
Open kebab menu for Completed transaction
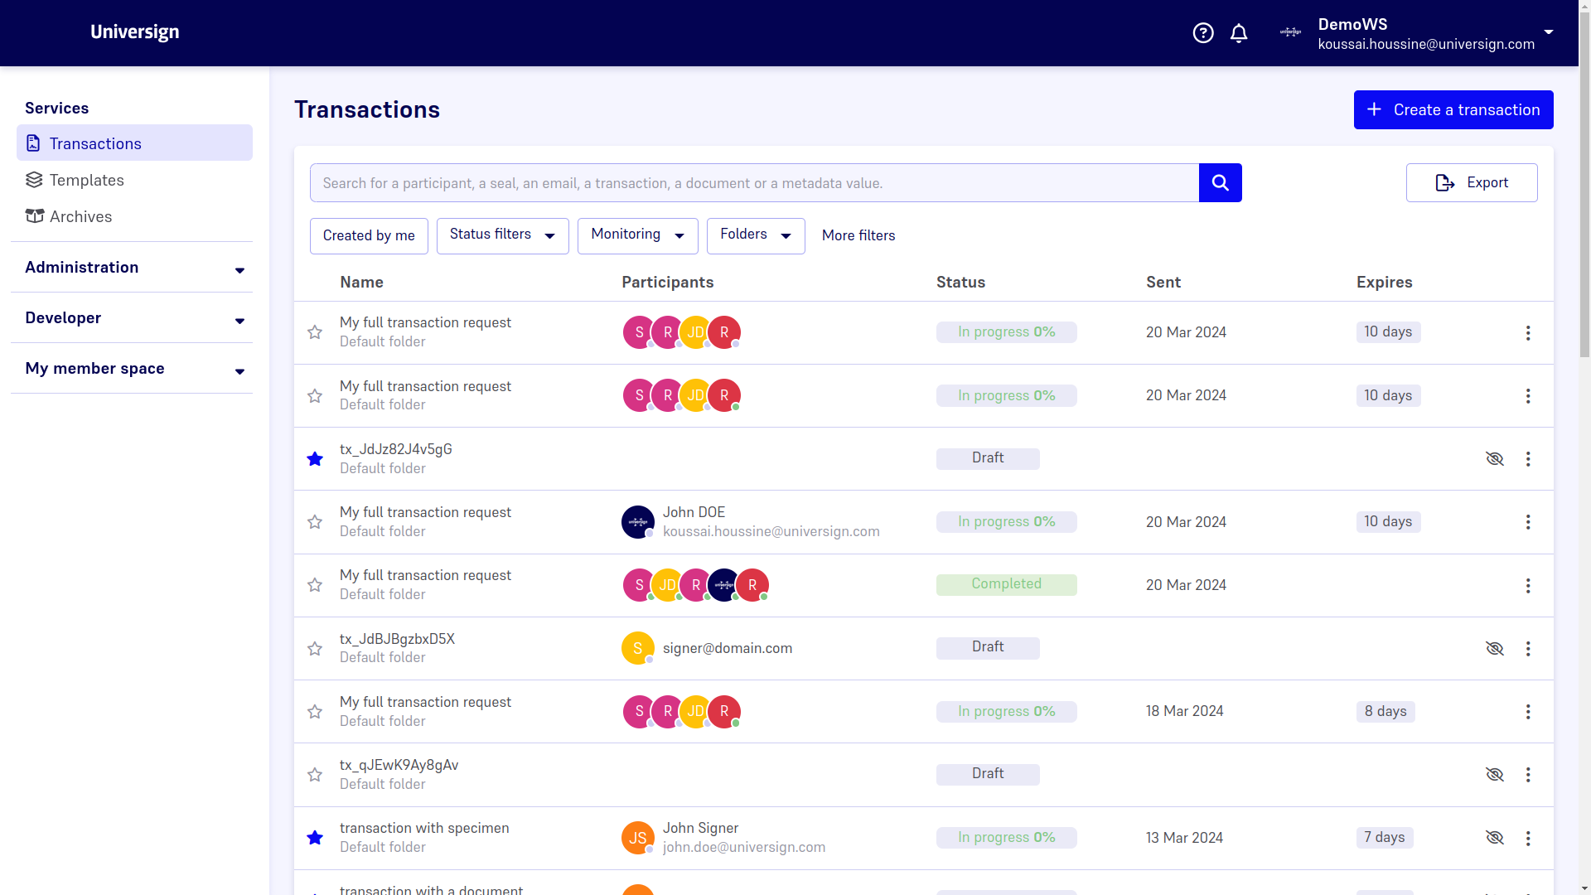1528,586
